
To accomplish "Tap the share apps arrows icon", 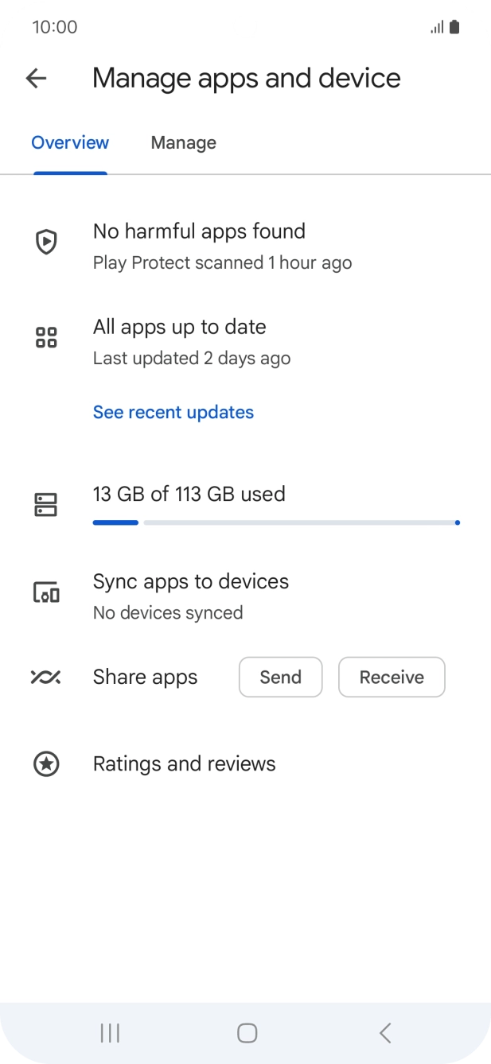I will coord(45,677).
